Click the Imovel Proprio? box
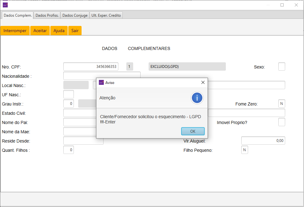 [282, 122]
